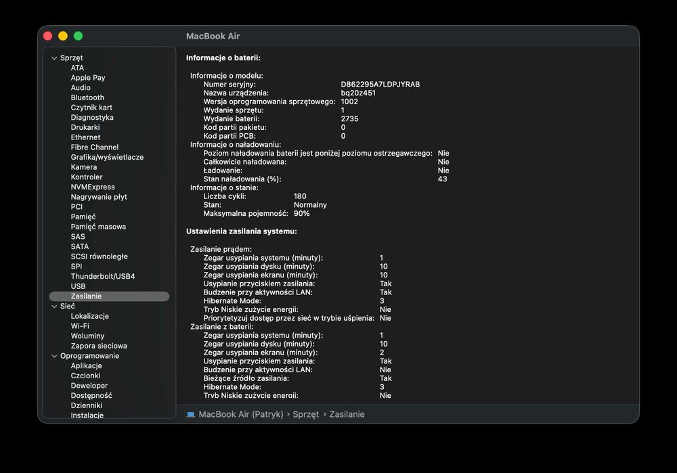Open NVMExpress entry
The image size is (677, 473).
coord(93,187)
